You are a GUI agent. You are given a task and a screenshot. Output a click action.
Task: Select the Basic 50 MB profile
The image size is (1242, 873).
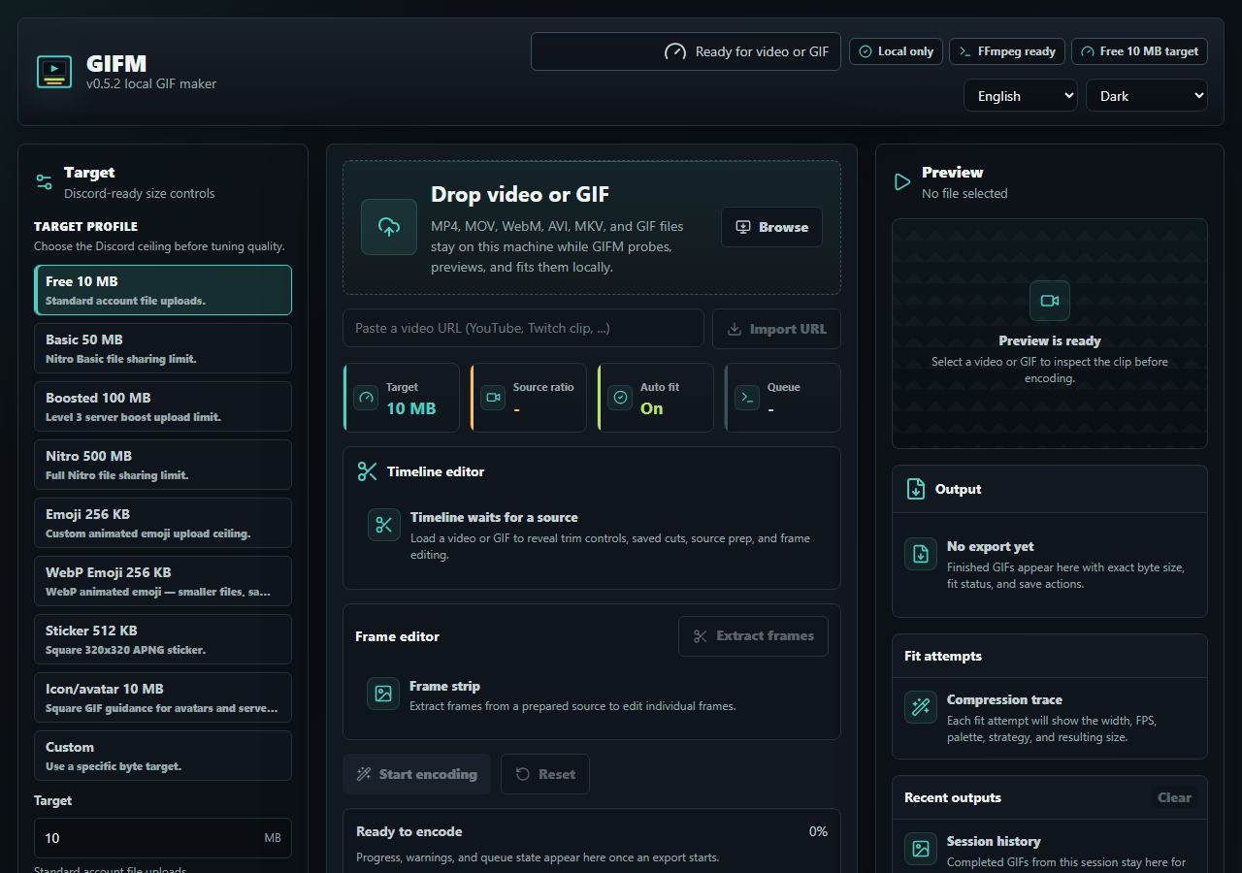click(163, 348)
